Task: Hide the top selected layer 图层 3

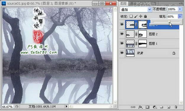Action: 122,25
